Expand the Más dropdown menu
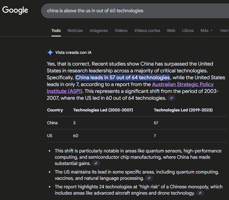Screen dimensions: 229x200 click(206, 30)
